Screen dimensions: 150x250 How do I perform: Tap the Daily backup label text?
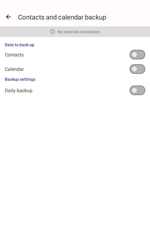point(19,91)
